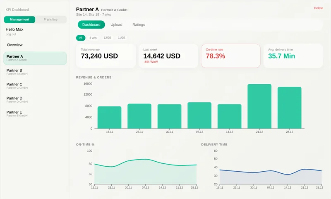Click the Site 14, Site 19 · 7 wks text
The image size is (331, 199).
coord(94,15)
